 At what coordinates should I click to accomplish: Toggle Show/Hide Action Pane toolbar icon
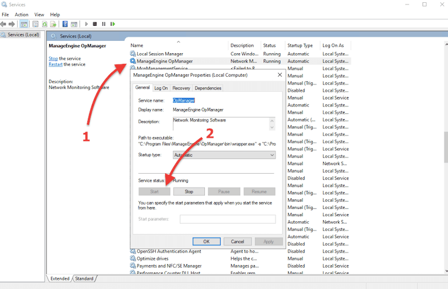click(74, 24)
